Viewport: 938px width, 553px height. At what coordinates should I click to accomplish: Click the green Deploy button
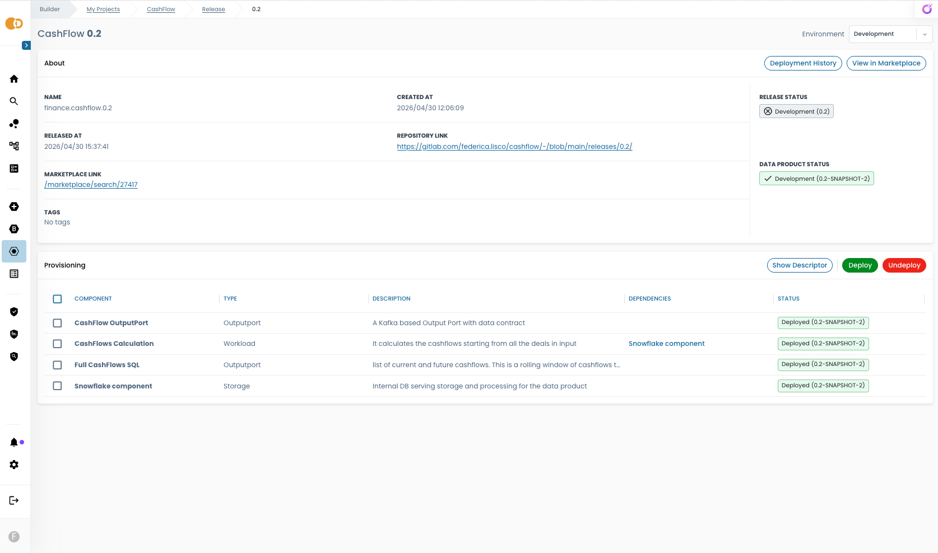click(860, 265)
